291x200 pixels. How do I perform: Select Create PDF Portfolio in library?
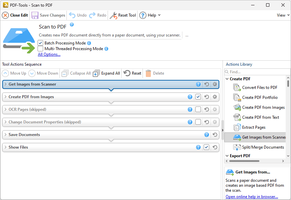pos(255,98)
